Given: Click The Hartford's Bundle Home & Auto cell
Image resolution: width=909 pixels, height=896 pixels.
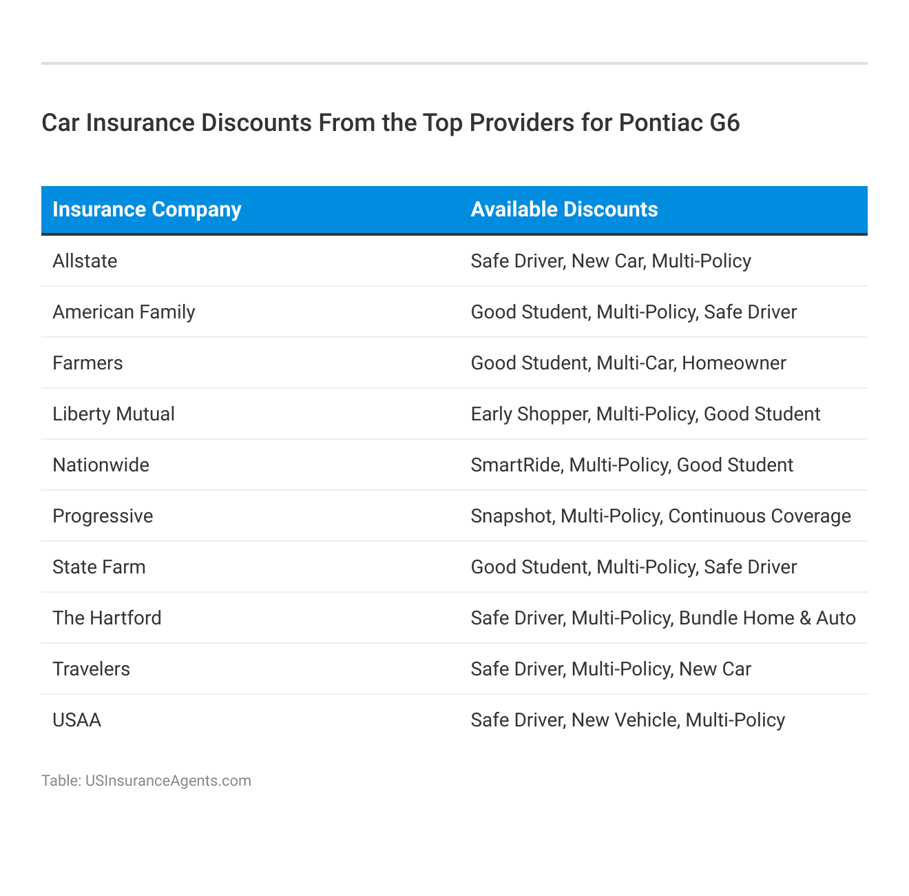Looking at the screenshot, I should tap(663, 618).
